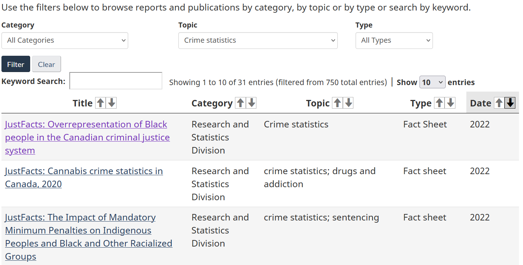The width and height of the screenshot is (523, 265).
Task: Sort Type column ascending arrow
Action: click(439, 103)
